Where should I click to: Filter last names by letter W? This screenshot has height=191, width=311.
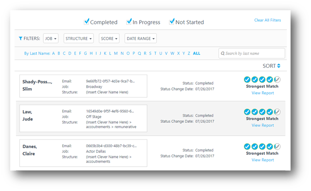click(172, 53)
